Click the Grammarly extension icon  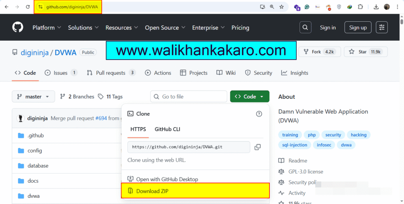tap(307, 7)
